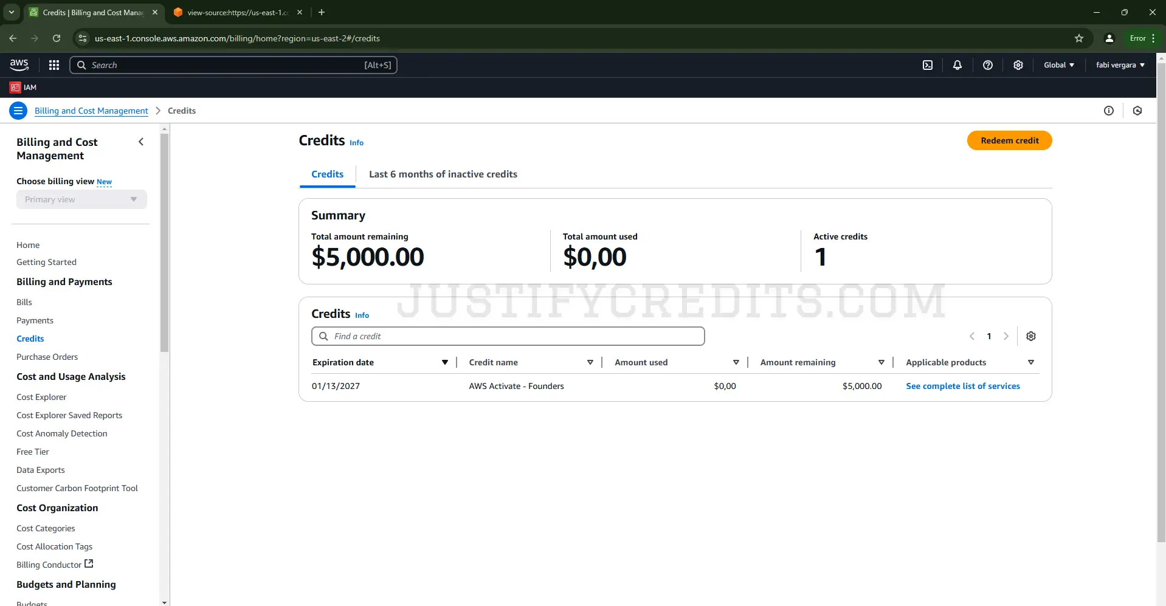
Task: Toggle the side navigation hamburger icon
Action: [x=18, y=111]
